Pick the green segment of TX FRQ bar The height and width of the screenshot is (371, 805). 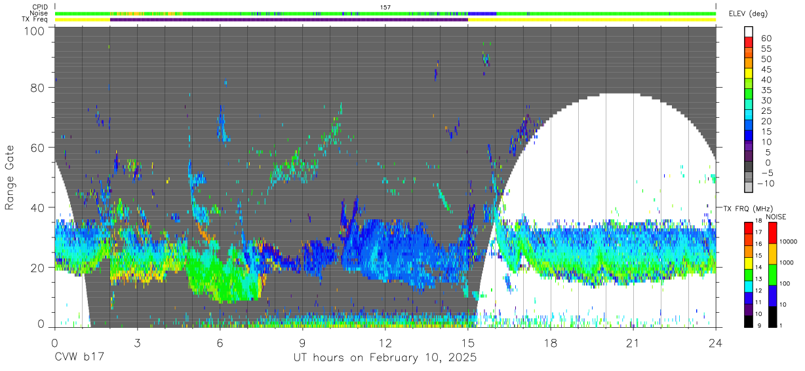coord(749,275)
